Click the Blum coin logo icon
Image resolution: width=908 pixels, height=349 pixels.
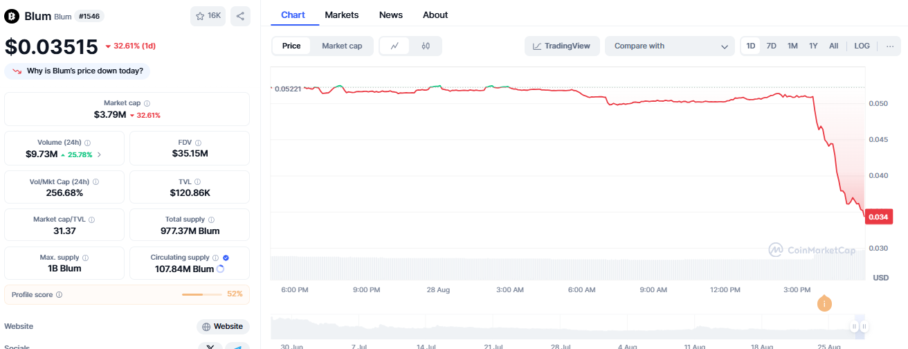click(x=12, y=16)
